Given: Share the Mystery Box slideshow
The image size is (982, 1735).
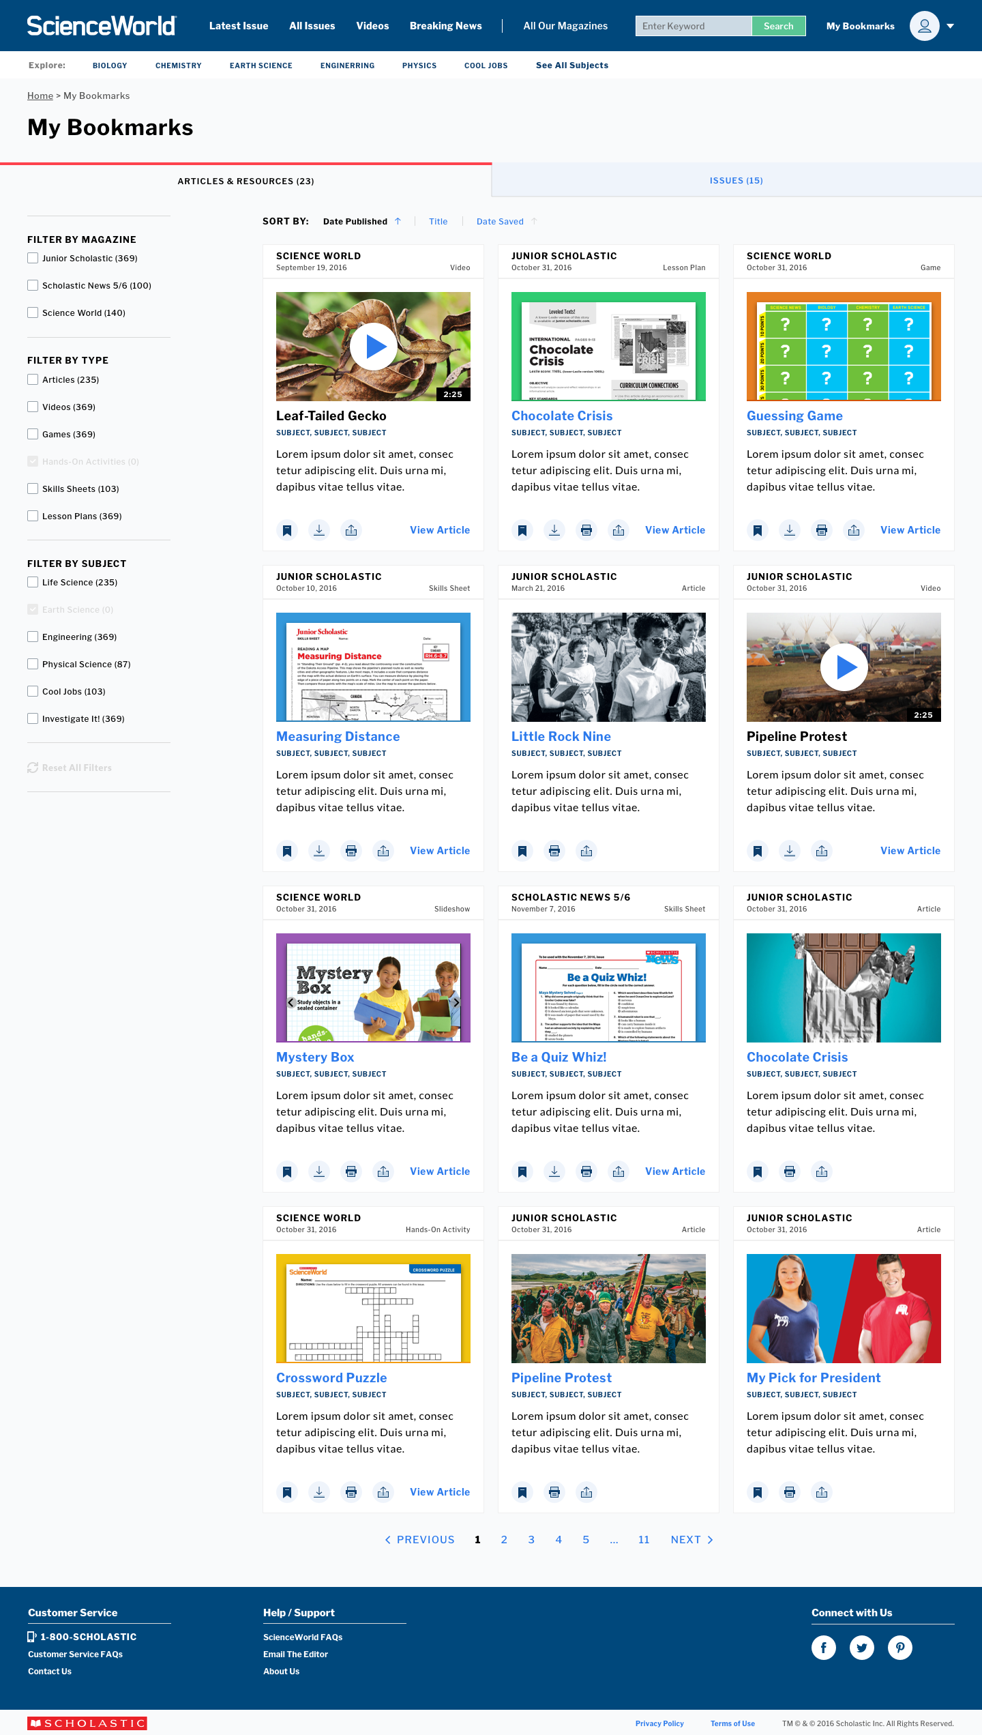Looking at the screenshot, I should tap(383, 1171).
